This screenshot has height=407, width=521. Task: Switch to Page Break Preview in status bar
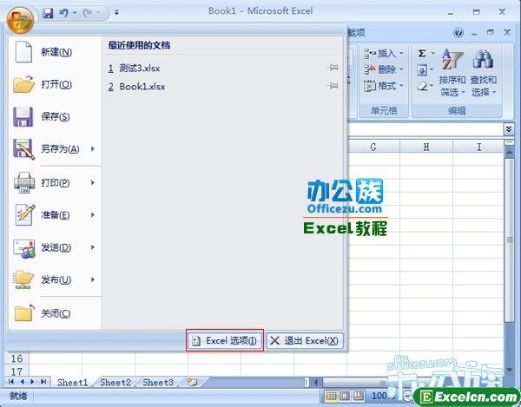[x=358, y=396]
